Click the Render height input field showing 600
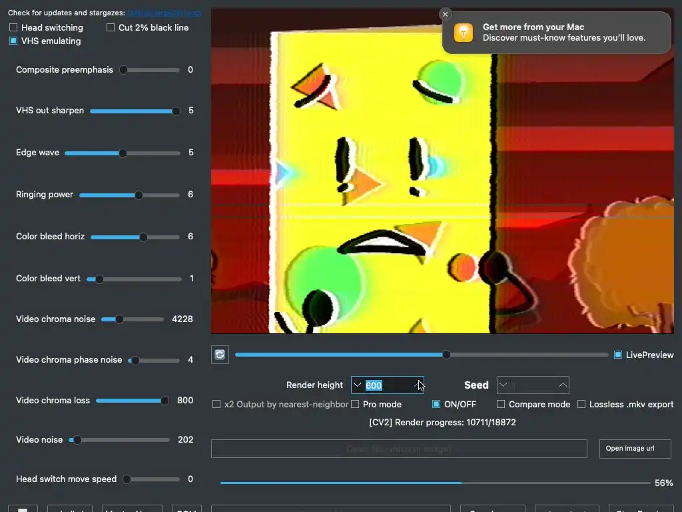 [x=387, y=385]
